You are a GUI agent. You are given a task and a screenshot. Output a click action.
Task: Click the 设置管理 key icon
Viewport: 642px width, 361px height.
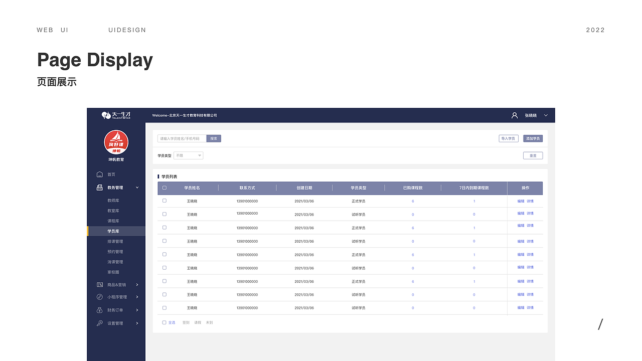coord(99,323)
